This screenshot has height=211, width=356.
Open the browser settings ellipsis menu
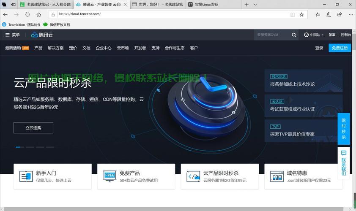(351, 14)
